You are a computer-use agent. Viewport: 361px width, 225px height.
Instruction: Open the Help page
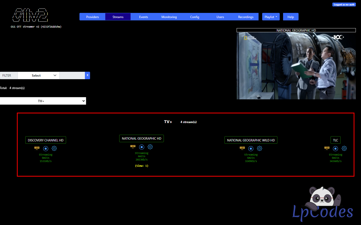[x=291, y=17]
